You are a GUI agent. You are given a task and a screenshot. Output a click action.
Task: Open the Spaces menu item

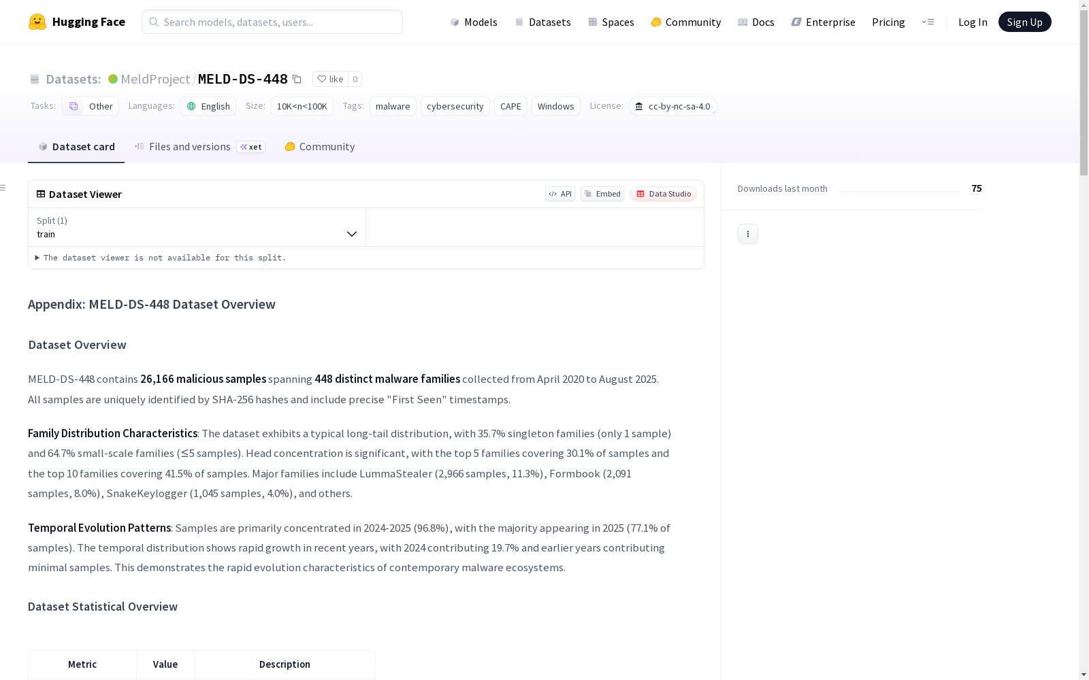(611, 22)
